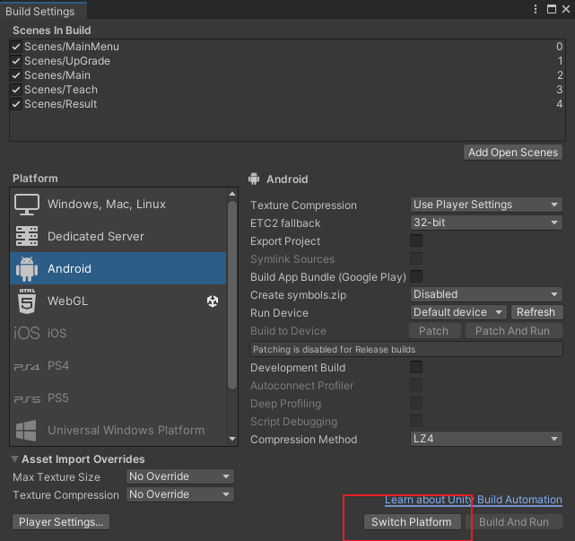
Task: Select Scenes/Result row text
Action: [60, 104]
